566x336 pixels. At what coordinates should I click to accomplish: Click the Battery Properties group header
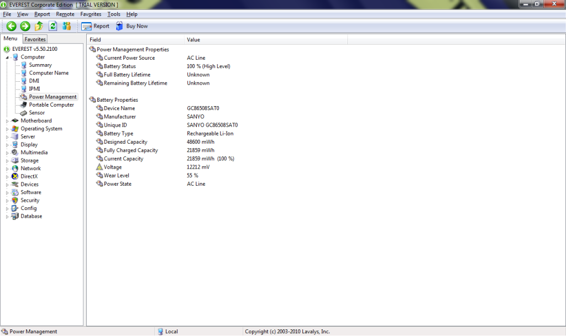click(113, 99)
